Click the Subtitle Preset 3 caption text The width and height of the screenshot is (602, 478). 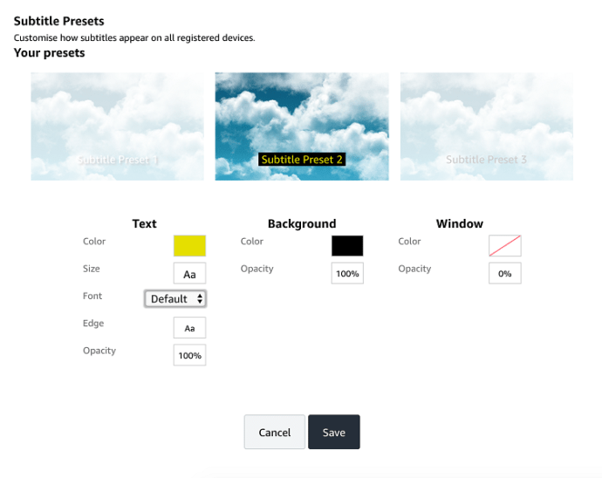point(486,160)
